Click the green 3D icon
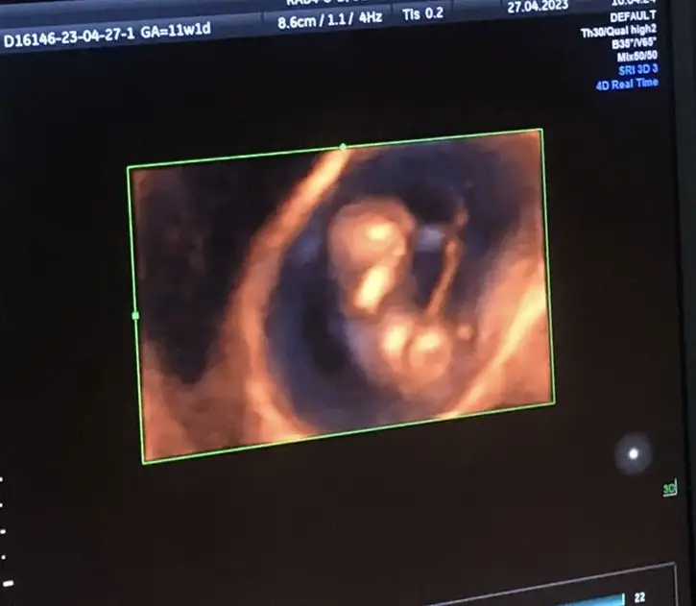The image size is (696, 606). pos(668,490)
